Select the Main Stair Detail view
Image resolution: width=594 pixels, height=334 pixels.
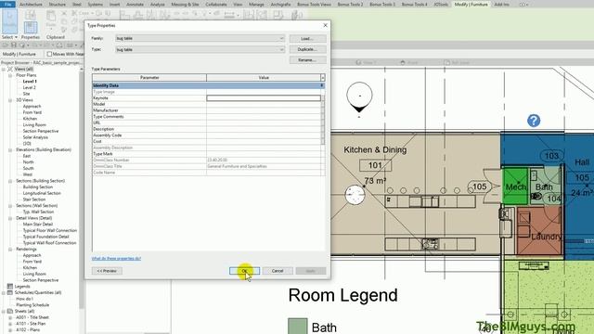coord(37,225)
